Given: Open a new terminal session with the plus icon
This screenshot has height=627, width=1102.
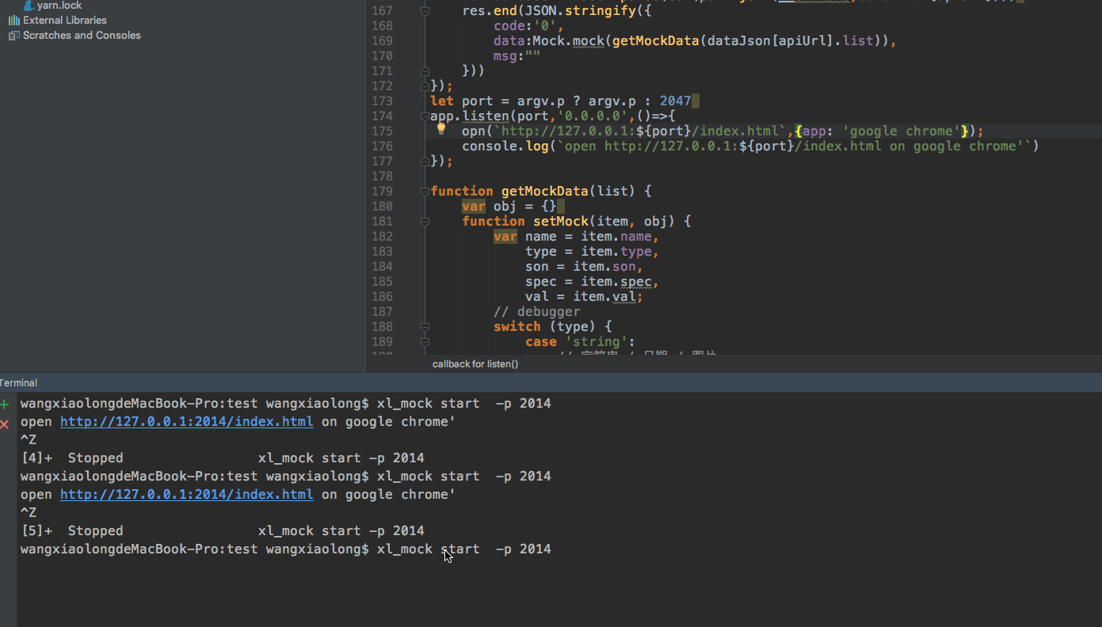Looking at the screenshot, I should click(5, 405).
